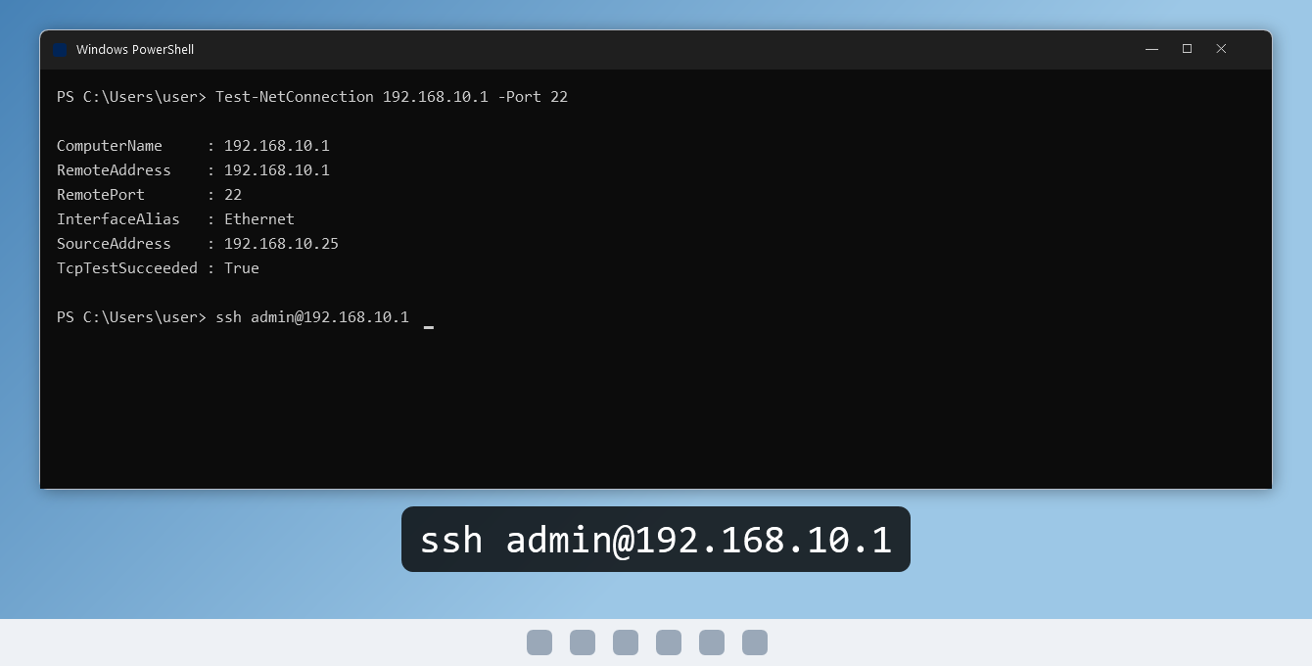
Task: Close the Windows PowerShell window
Action: 1221,49
